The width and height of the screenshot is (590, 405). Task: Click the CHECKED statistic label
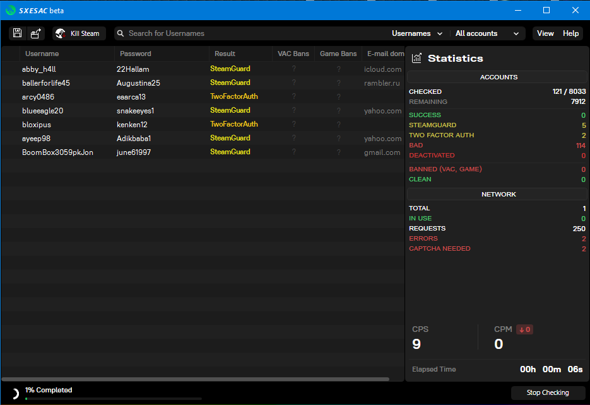tap(425, 92)
